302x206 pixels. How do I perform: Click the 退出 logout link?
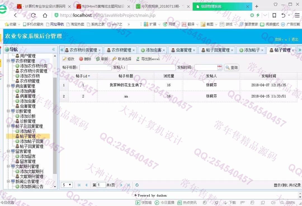(x=295, y=39)
